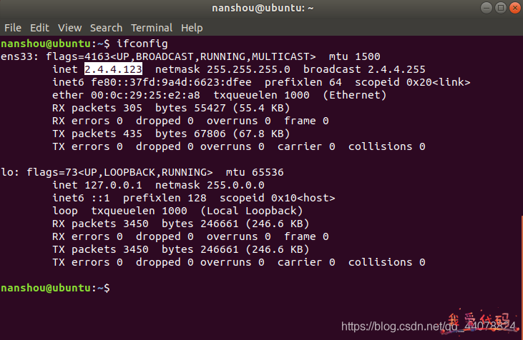Minimize the terminal window
This screenshot has height=340, width=523.
point(487,8)
